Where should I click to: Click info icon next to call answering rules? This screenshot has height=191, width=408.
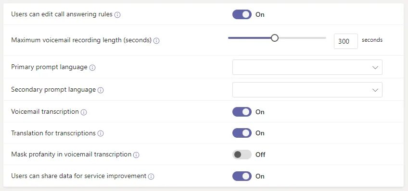click(117, 15)
